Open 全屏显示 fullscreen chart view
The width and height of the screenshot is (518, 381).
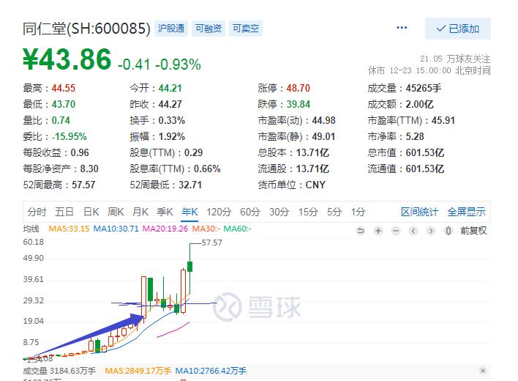point(467,212)
